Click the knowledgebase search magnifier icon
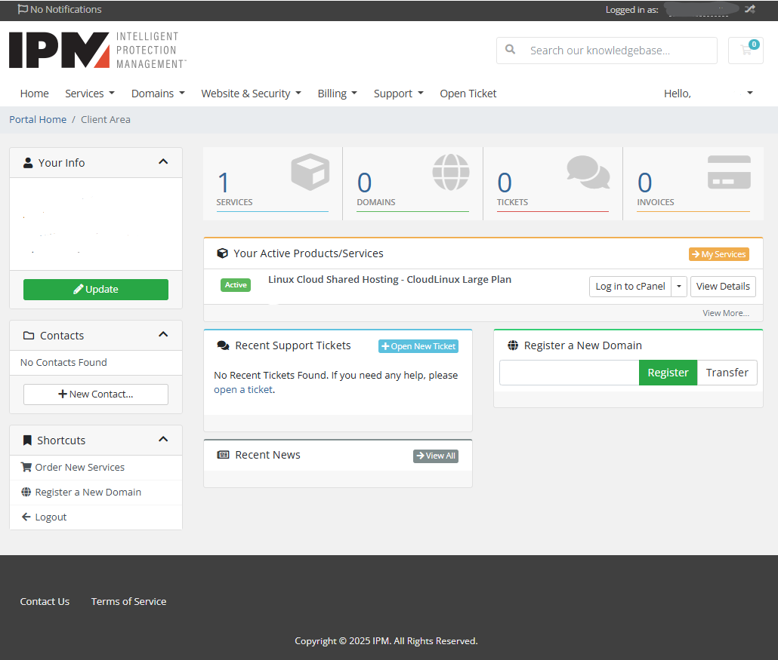This screenshot has width=778, height=660. 511,50
